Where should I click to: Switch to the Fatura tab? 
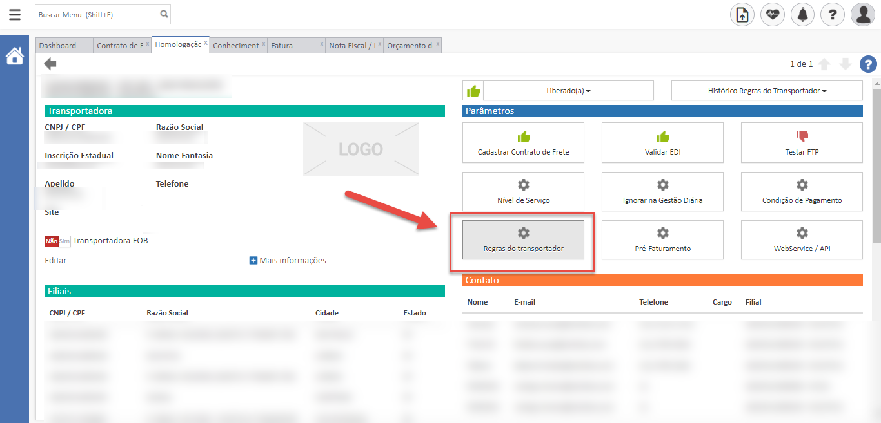(282, 46)
